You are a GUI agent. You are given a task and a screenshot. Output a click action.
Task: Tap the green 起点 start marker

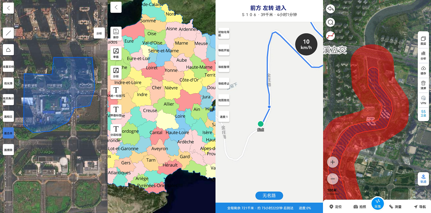coord(261,124)
